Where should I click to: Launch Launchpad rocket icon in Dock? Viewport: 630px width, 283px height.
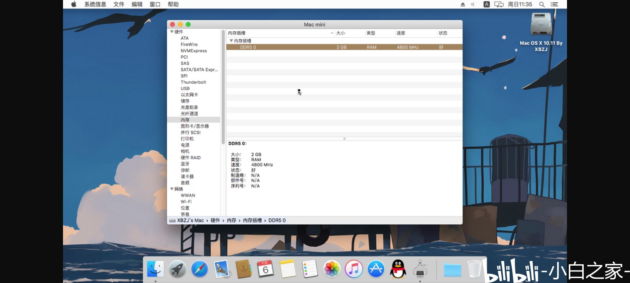point(178,269)
